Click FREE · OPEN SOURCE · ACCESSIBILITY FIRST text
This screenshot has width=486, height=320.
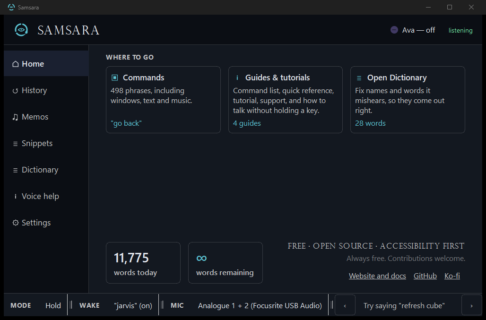376,246
